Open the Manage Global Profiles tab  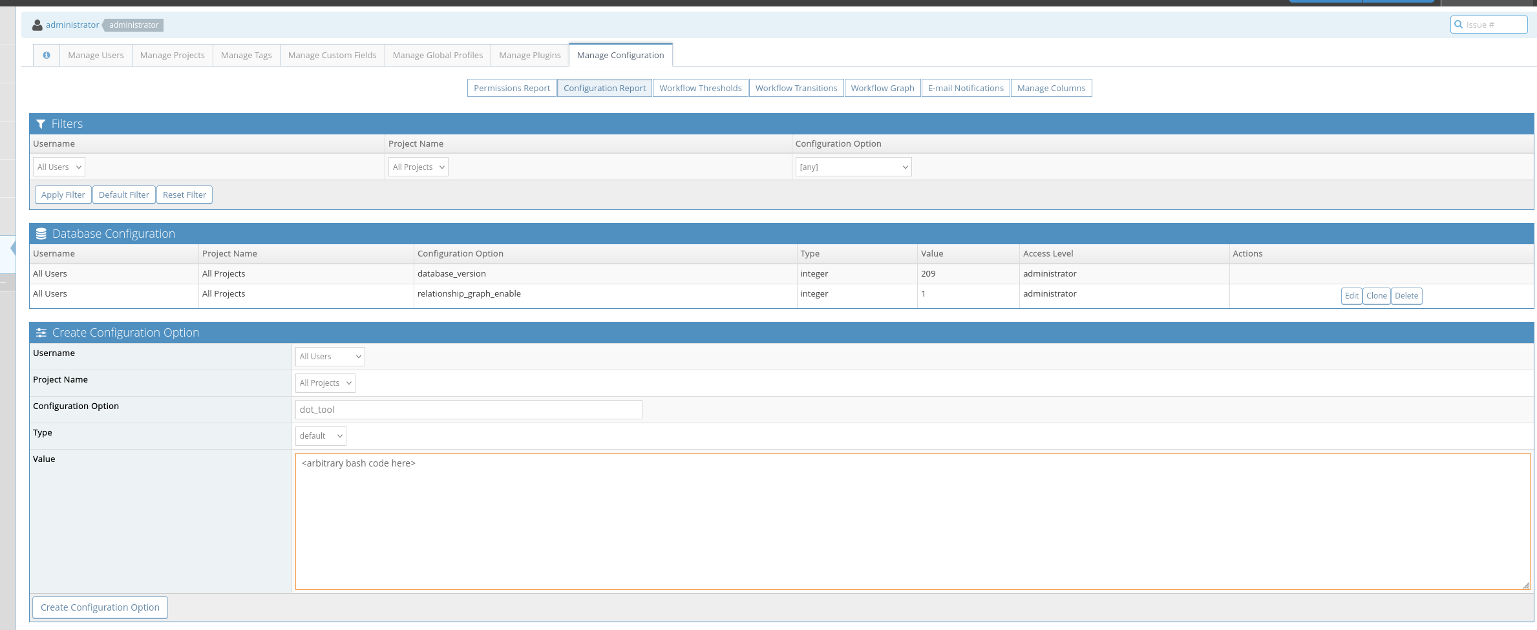click(438, 56)
